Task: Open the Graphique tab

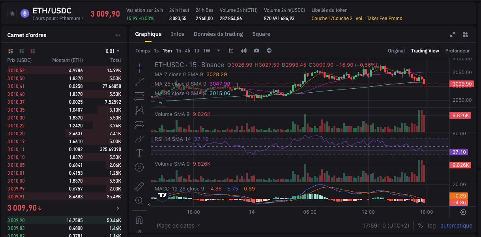Action: click(x=148, y=34)
